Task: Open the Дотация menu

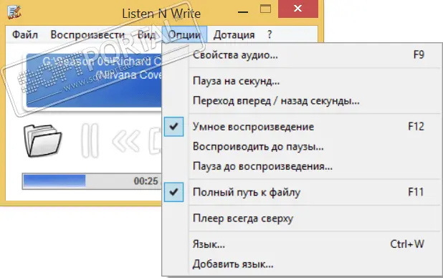Action: click(234, 34)
